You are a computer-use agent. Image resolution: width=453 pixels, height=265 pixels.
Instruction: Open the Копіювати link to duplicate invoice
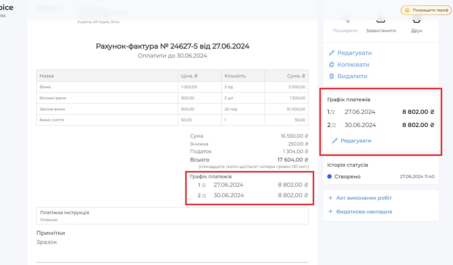click(x=353, y=64)
